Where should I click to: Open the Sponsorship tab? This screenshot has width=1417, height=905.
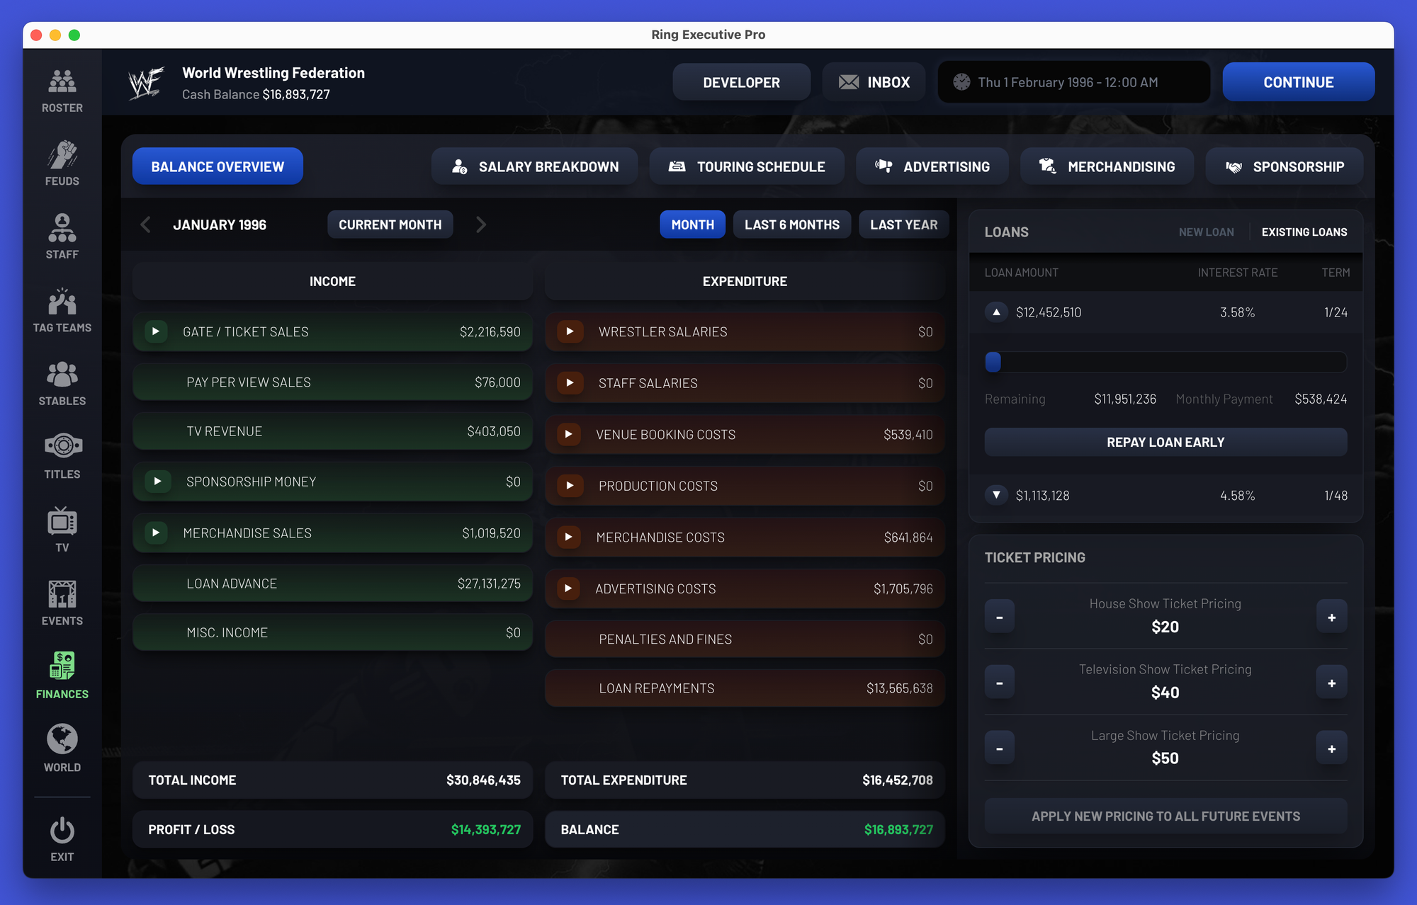click(x=1284, y=166)
